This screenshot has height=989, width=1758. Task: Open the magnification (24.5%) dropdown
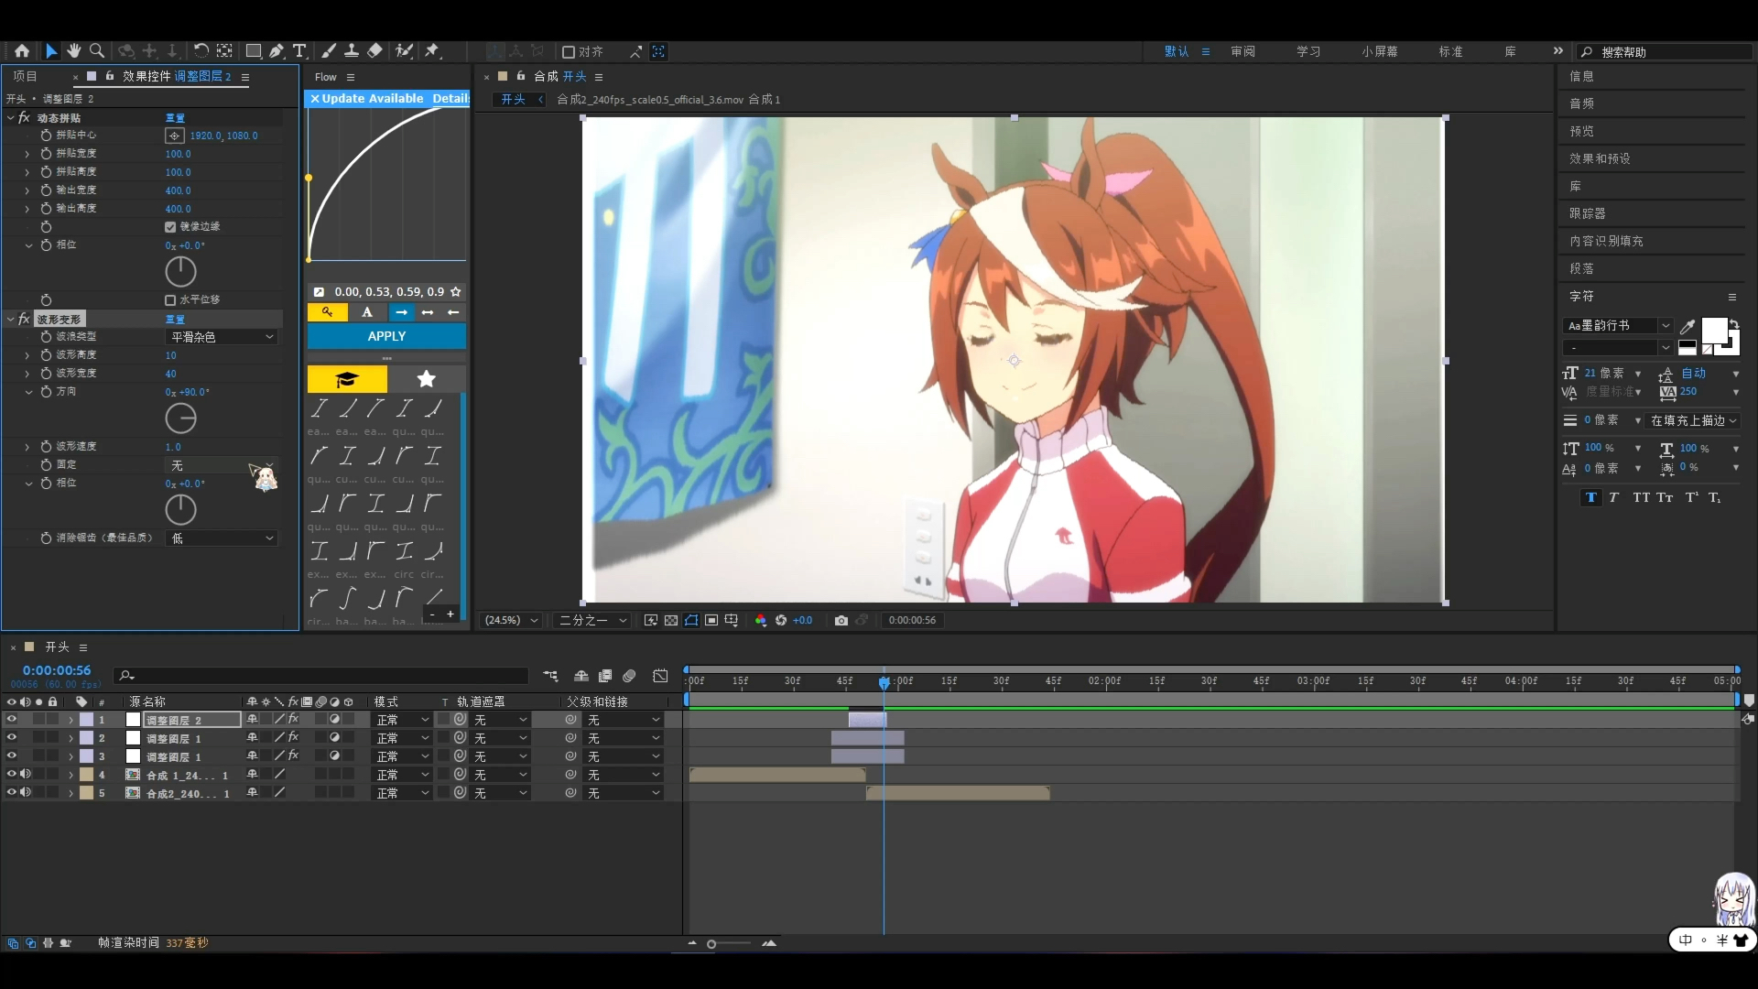[511, 620]
